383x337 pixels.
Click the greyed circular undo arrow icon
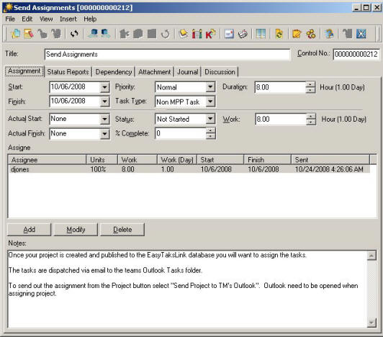(166, 34)
